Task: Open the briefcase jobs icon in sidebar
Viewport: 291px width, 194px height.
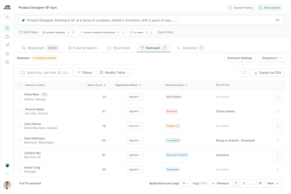Action: (x=7, y=37)
